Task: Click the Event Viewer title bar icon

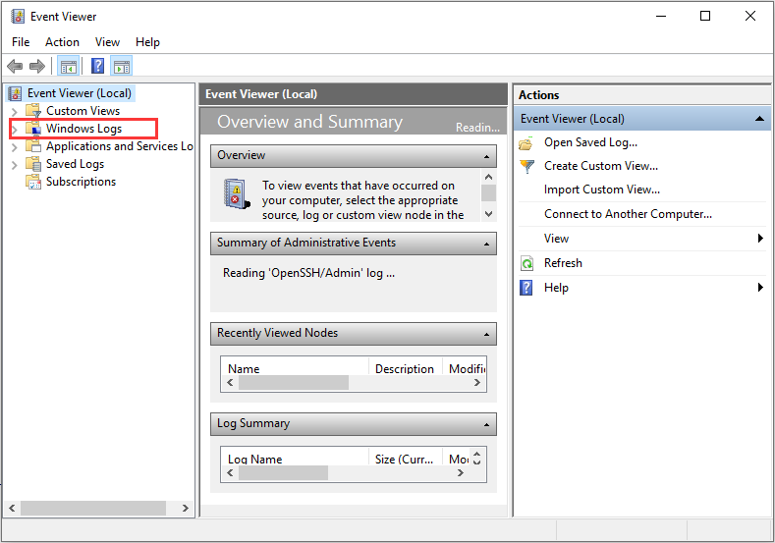Action: (18, 17)
